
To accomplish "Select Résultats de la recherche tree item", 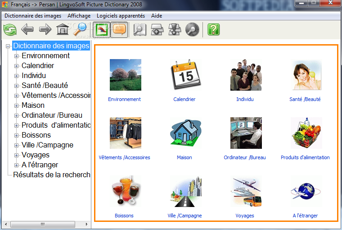I will (x=52, y=175).
